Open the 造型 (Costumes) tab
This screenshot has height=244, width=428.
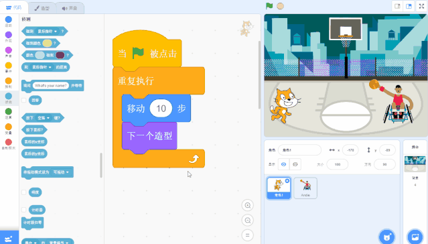42,8
